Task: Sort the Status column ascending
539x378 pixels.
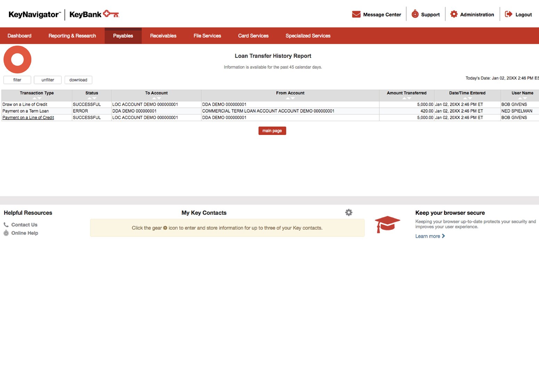Action: (x=89, y=98)
